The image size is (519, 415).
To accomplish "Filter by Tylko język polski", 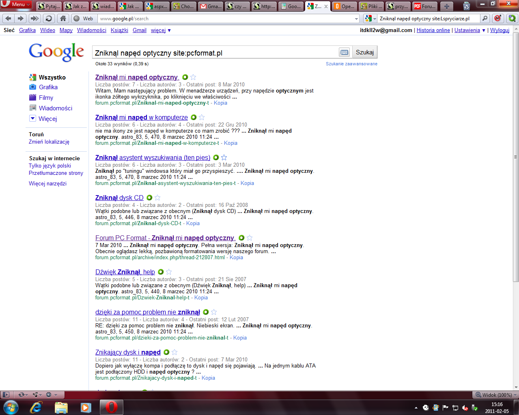I will point(50,166).
